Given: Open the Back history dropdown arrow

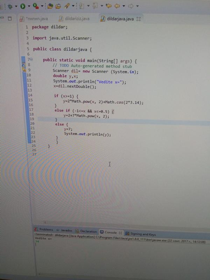Looking at the screenshot, I should click(x=124, y=6).
